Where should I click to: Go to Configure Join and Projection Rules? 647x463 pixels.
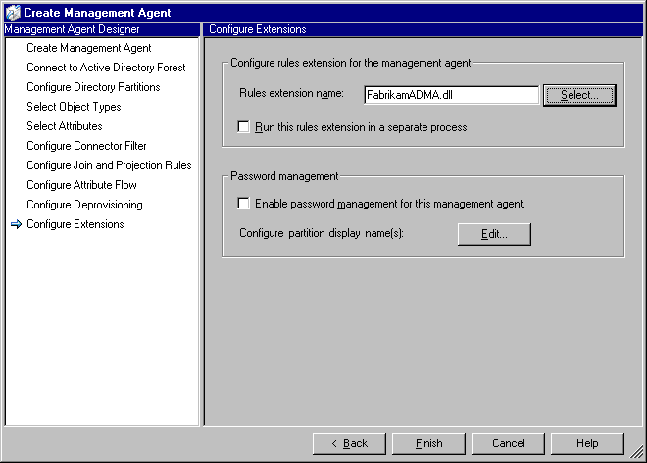pyautogui.click(x=109, y=165)
